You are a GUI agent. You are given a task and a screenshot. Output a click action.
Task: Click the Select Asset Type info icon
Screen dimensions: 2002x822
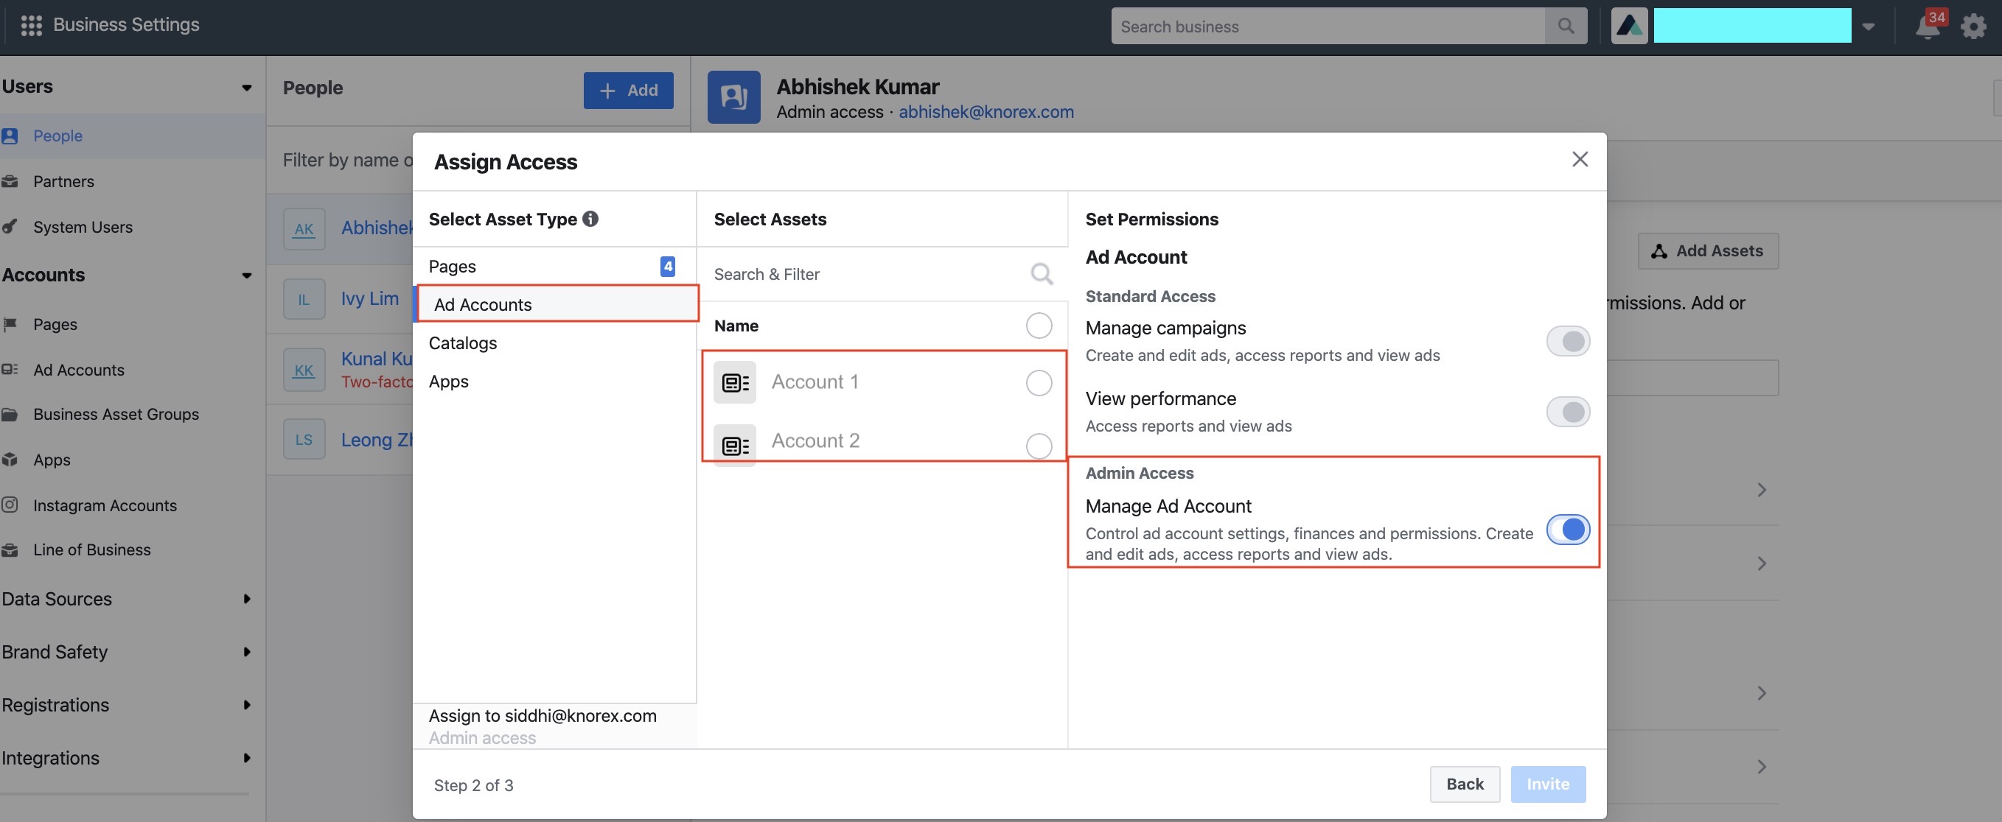click(590, 219)
